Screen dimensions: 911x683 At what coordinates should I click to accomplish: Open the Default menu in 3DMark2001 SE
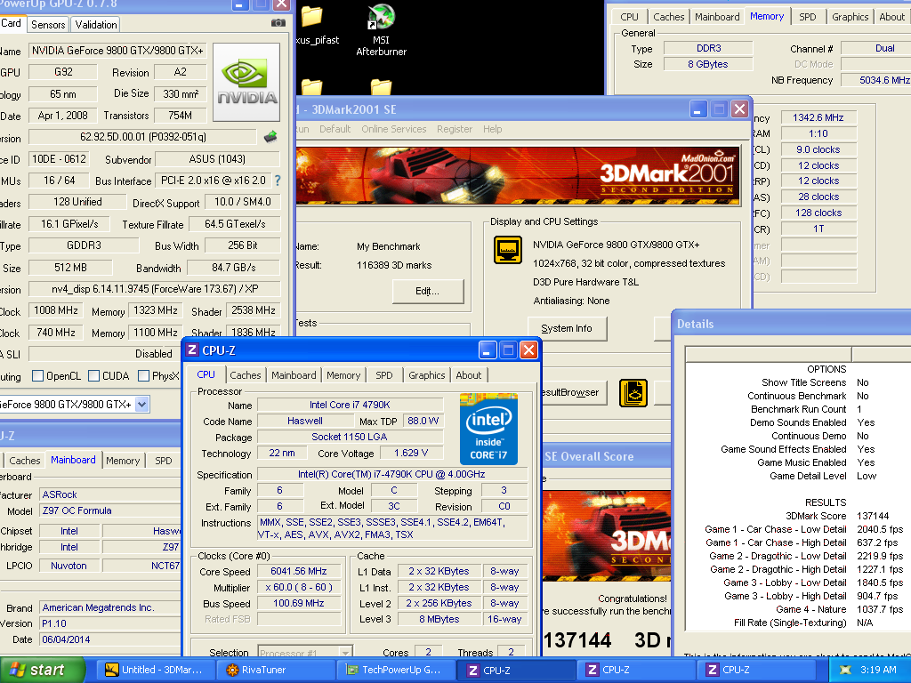[335, 129]
